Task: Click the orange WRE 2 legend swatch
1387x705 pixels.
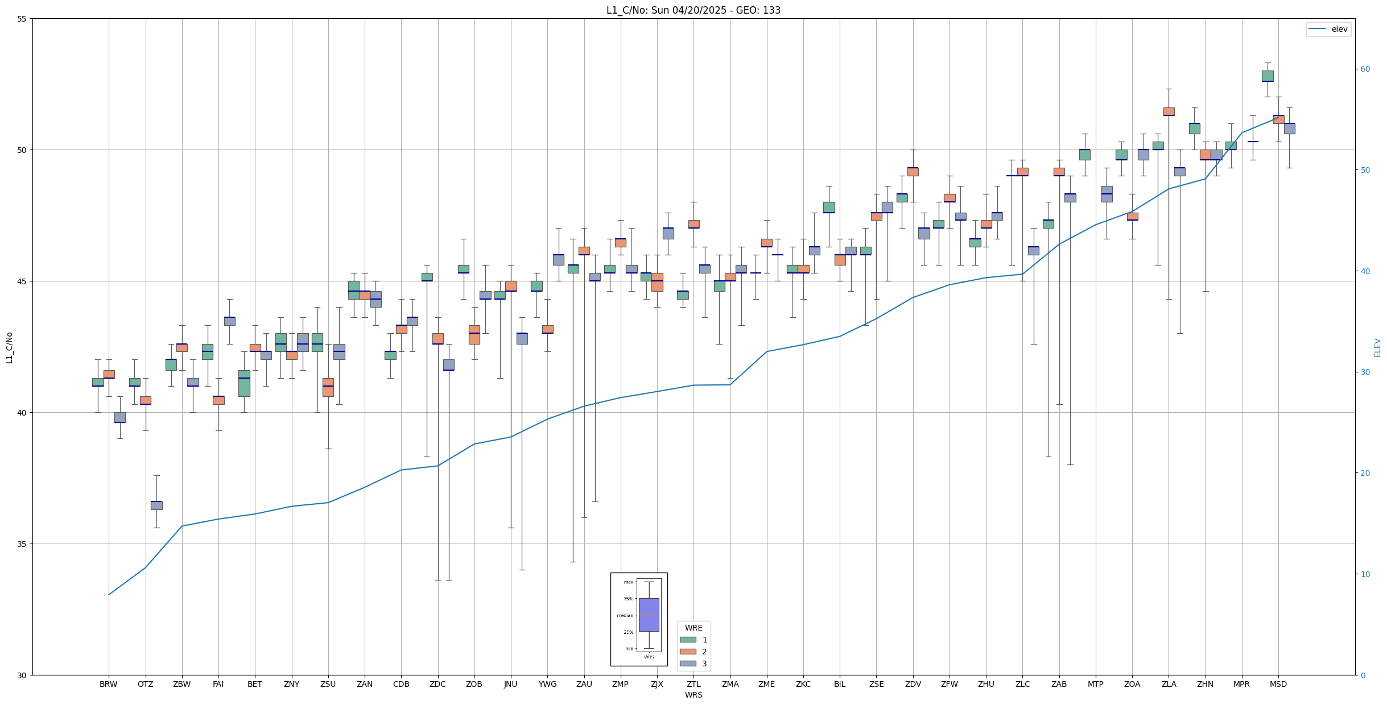Action: tap(688, 652)
